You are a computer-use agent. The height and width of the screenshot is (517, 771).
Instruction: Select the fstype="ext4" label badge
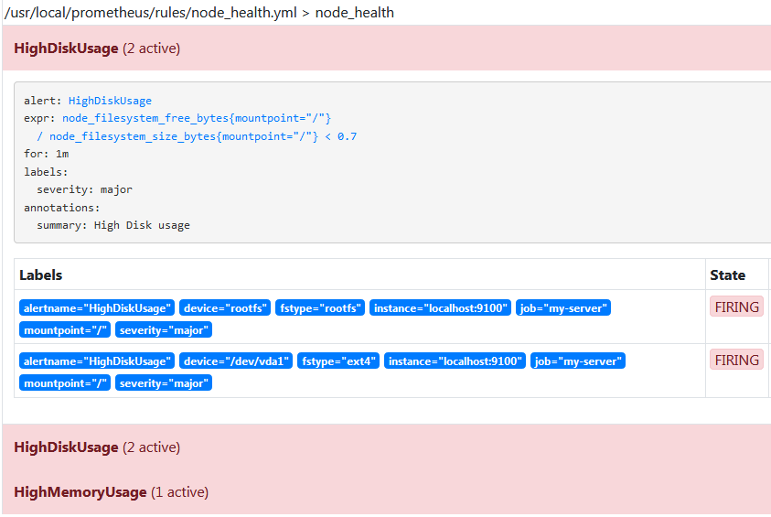point(338,361)
